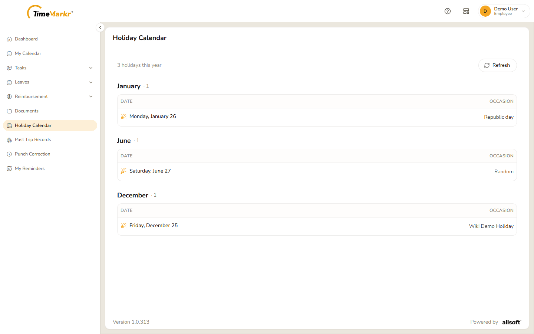
Task: Open My Calendar menu item
Action: click(50, 53)
